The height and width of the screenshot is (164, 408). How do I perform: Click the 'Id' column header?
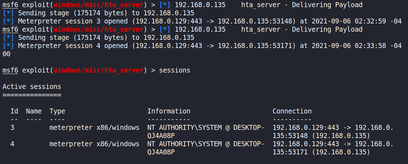tap(14, 111)
